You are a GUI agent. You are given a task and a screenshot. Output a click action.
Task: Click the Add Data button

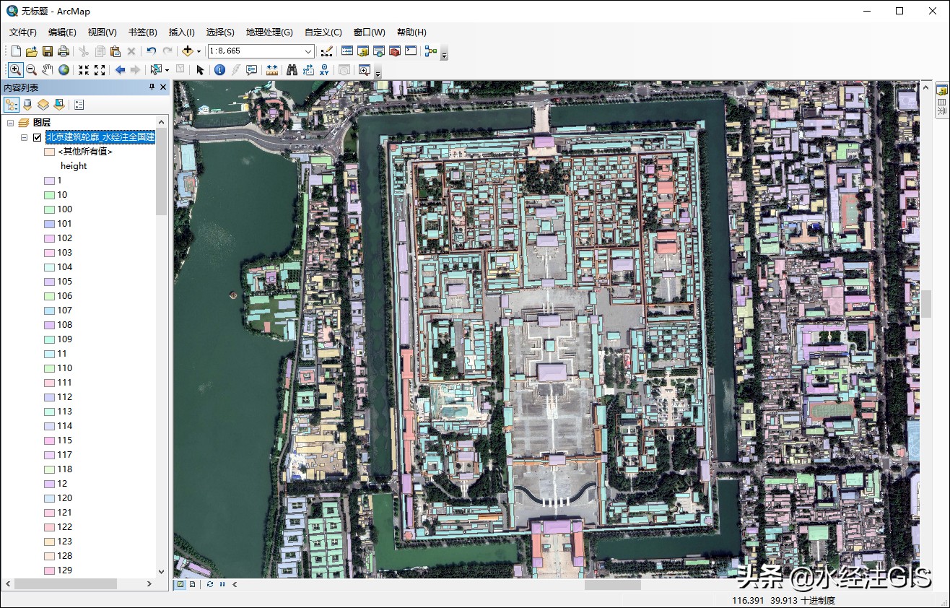point(188,51)
